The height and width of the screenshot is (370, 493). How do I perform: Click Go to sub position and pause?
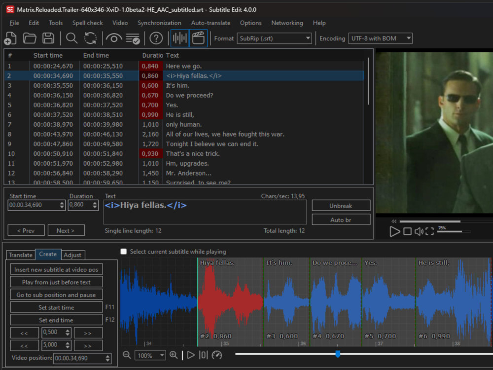56,295
